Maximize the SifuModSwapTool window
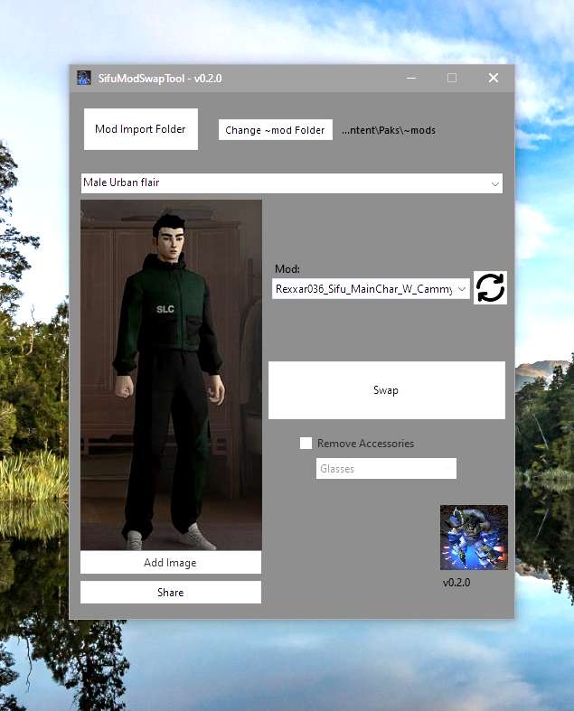 (x=452, y=78)
